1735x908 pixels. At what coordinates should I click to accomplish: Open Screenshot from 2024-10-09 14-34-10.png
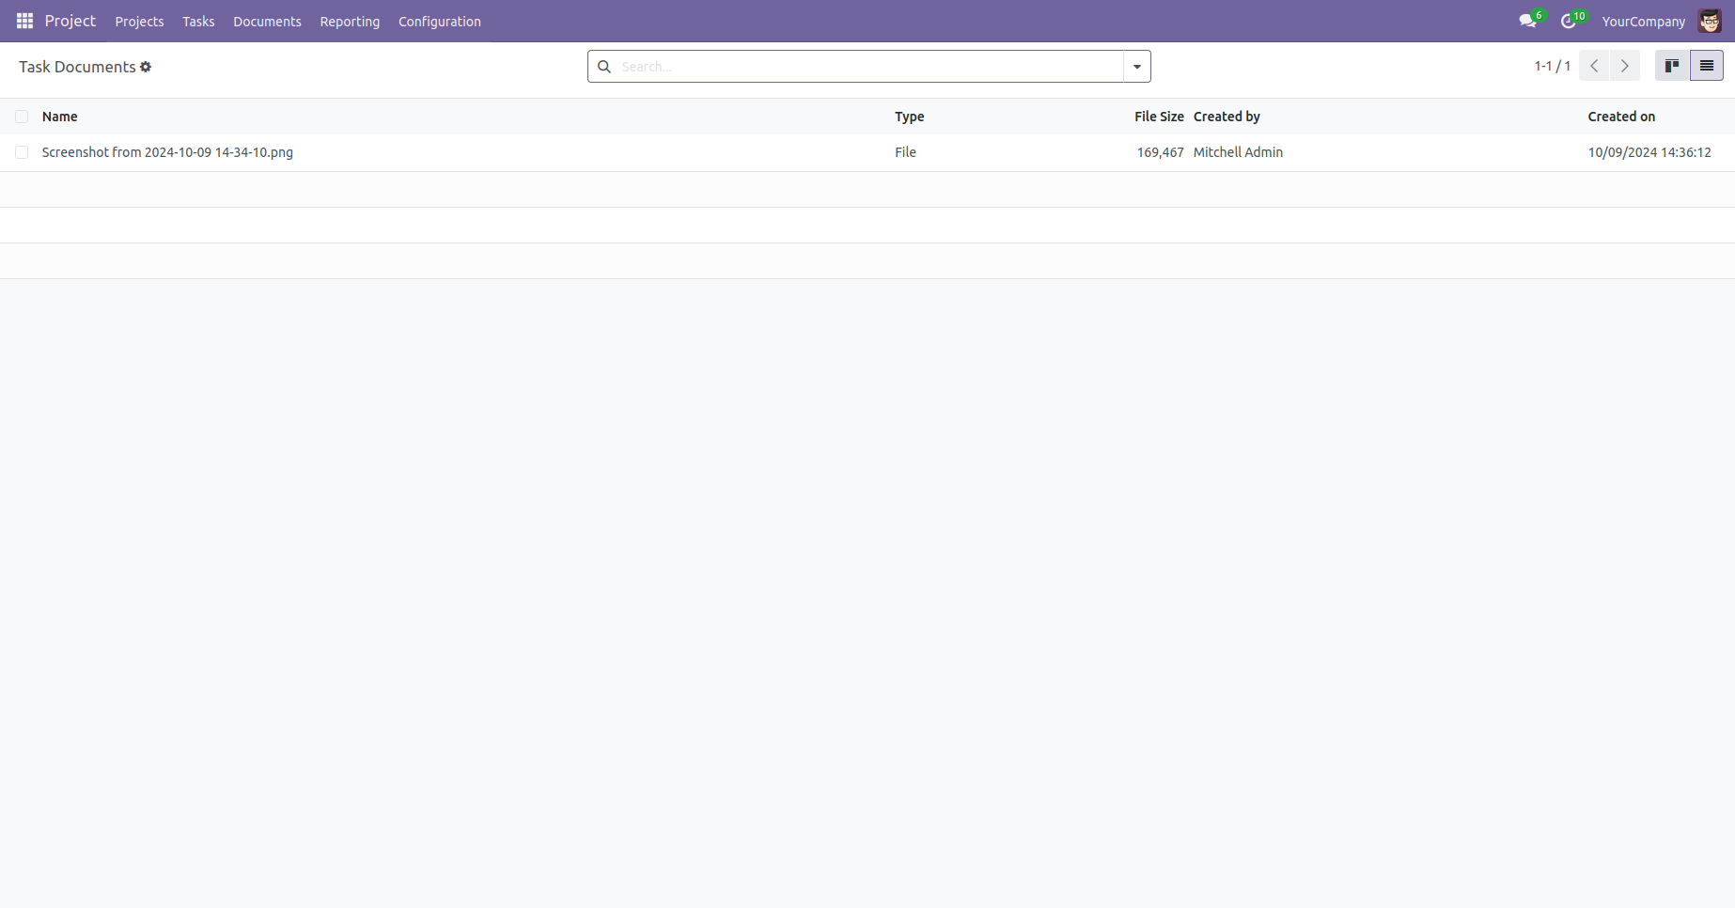(x=167, y=152)
